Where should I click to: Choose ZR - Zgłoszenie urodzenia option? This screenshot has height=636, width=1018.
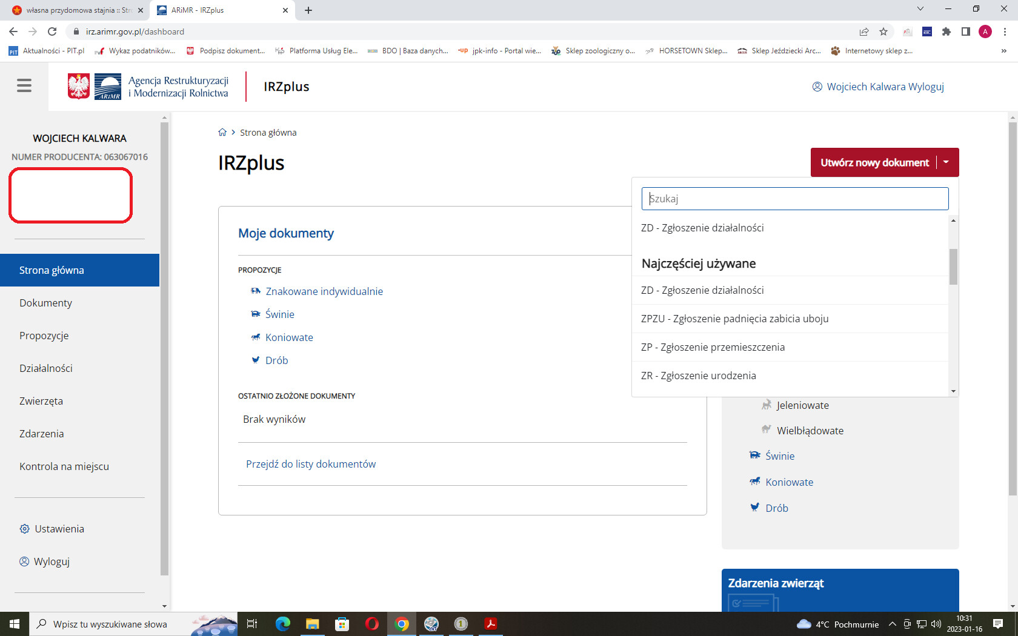coord(698,376)
